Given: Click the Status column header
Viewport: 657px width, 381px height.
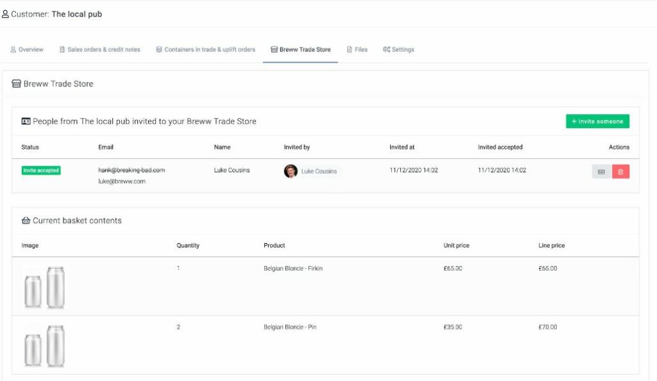Looking at the screenshot, I should point(30,147).
